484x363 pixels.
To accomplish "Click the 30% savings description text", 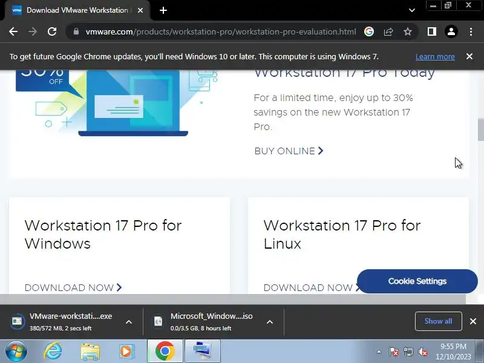I will [333, 113].
